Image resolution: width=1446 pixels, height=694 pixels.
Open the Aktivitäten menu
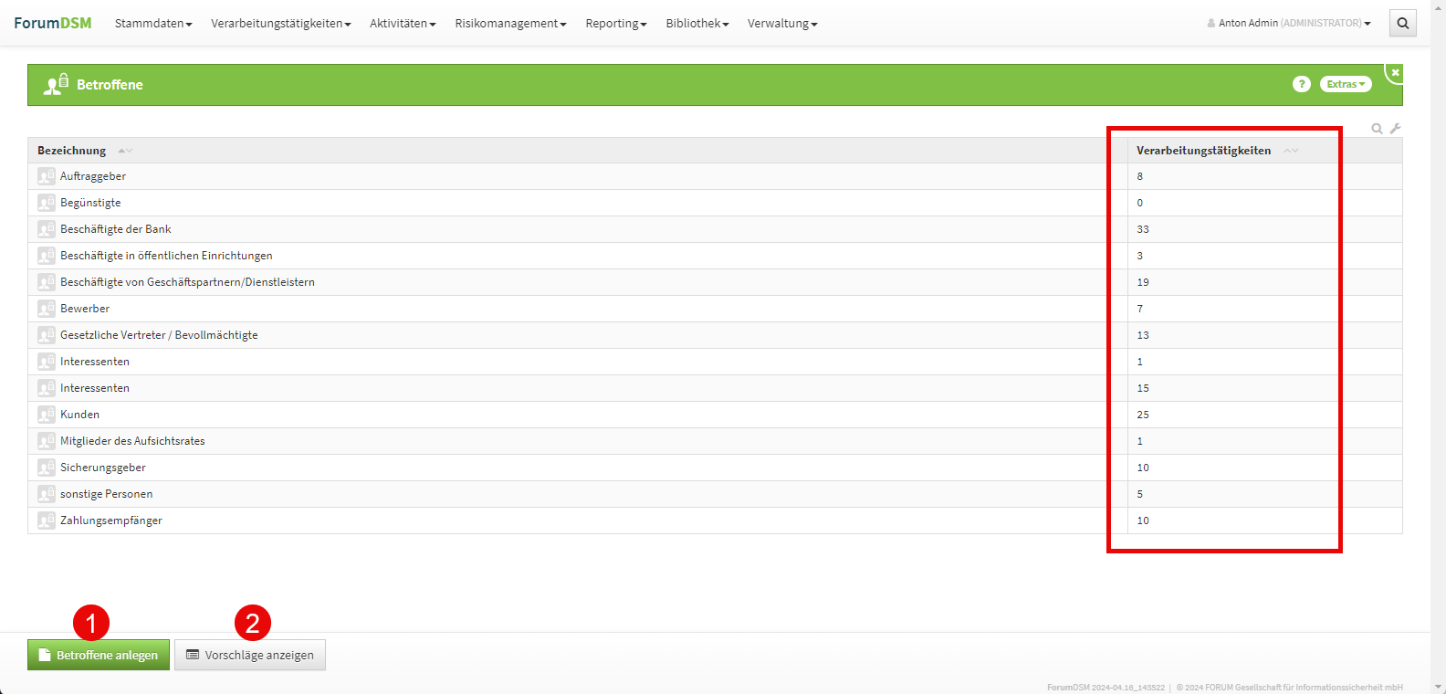click(x=403, y=23)
